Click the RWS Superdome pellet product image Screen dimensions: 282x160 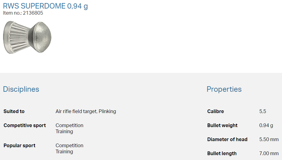coord(27,37)
